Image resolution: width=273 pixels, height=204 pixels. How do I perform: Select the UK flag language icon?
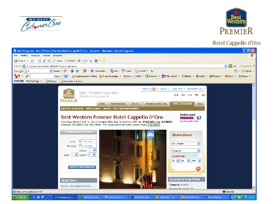(183, 95)
